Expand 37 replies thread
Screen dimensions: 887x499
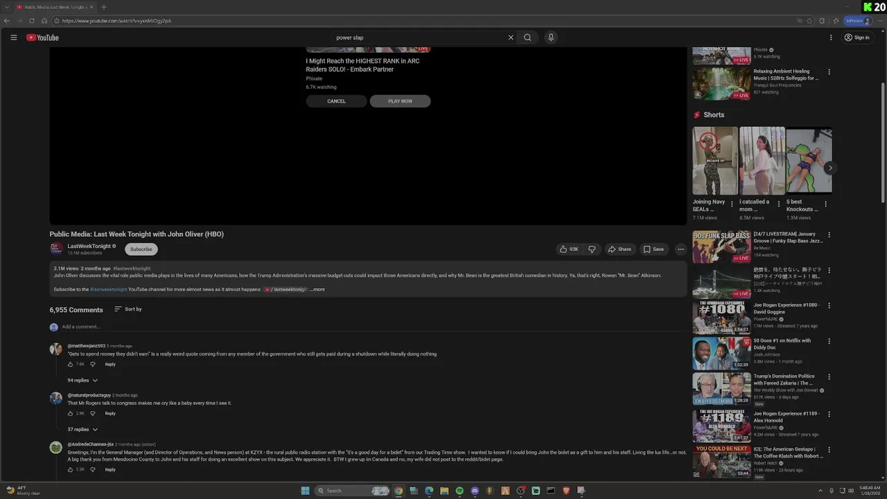[82, 430]
